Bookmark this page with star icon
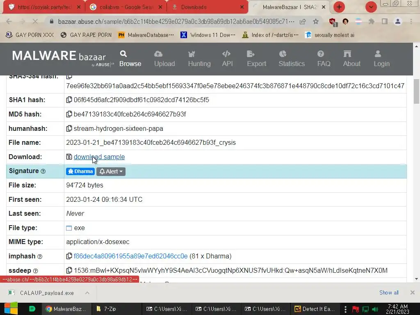 coord(316,21)
